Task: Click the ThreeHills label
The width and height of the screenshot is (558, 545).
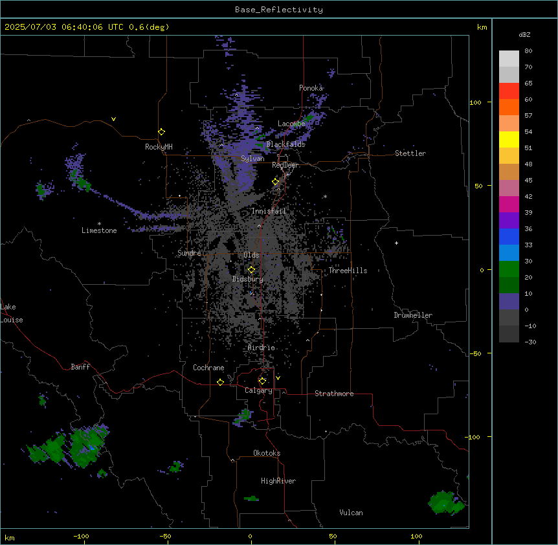Action: click(x=348, y=271)
